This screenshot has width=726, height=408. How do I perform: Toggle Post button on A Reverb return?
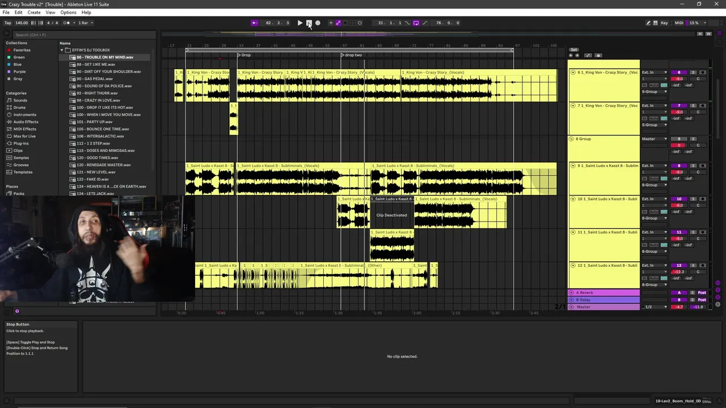point(702,292)
